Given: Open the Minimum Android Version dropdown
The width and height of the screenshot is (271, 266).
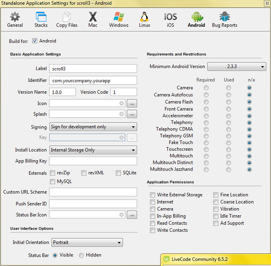Looking at the screenshot, I should (236, 66).
